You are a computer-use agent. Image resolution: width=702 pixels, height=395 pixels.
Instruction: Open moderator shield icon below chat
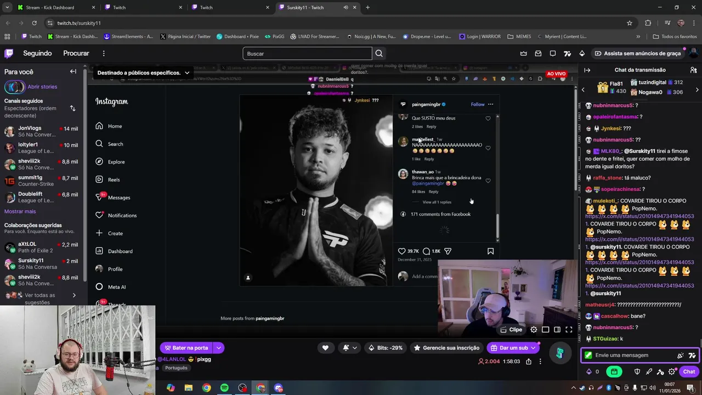(637, 371)
